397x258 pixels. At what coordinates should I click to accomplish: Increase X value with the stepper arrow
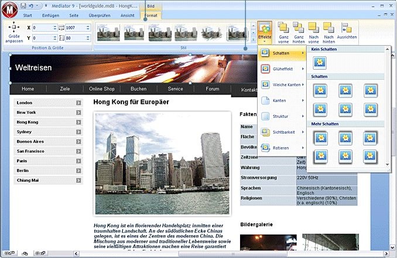[55, 26]
